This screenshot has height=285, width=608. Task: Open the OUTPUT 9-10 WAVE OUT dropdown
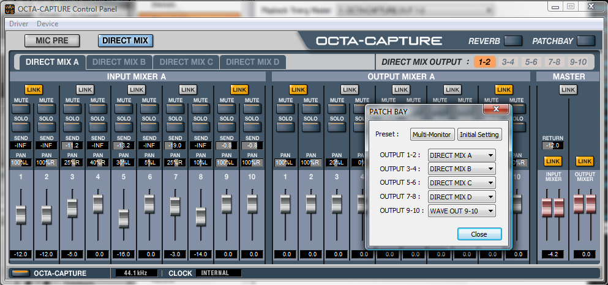(462, 211)
